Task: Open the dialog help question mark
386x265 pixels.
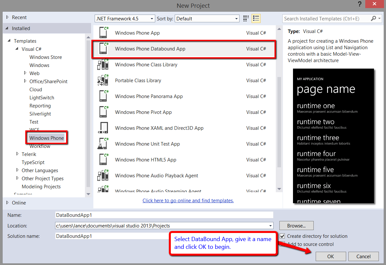Action: click(360, 5)
